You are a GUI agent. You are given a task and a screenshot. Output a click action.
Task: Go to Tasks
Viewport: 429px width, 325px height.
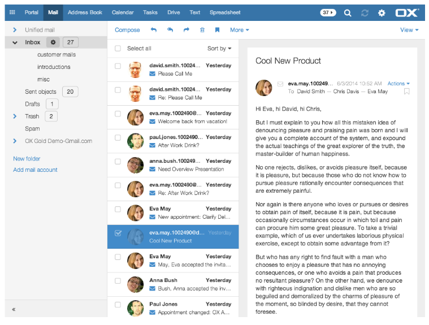150,12
